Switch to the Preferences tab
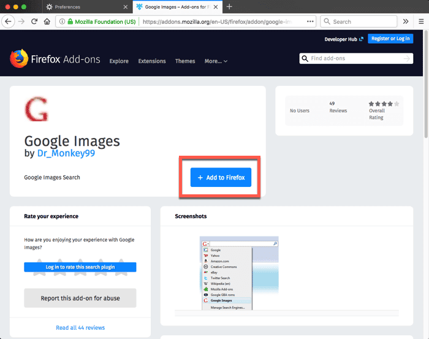The height and width of the screenshot is (339, 429). point(86,7)
